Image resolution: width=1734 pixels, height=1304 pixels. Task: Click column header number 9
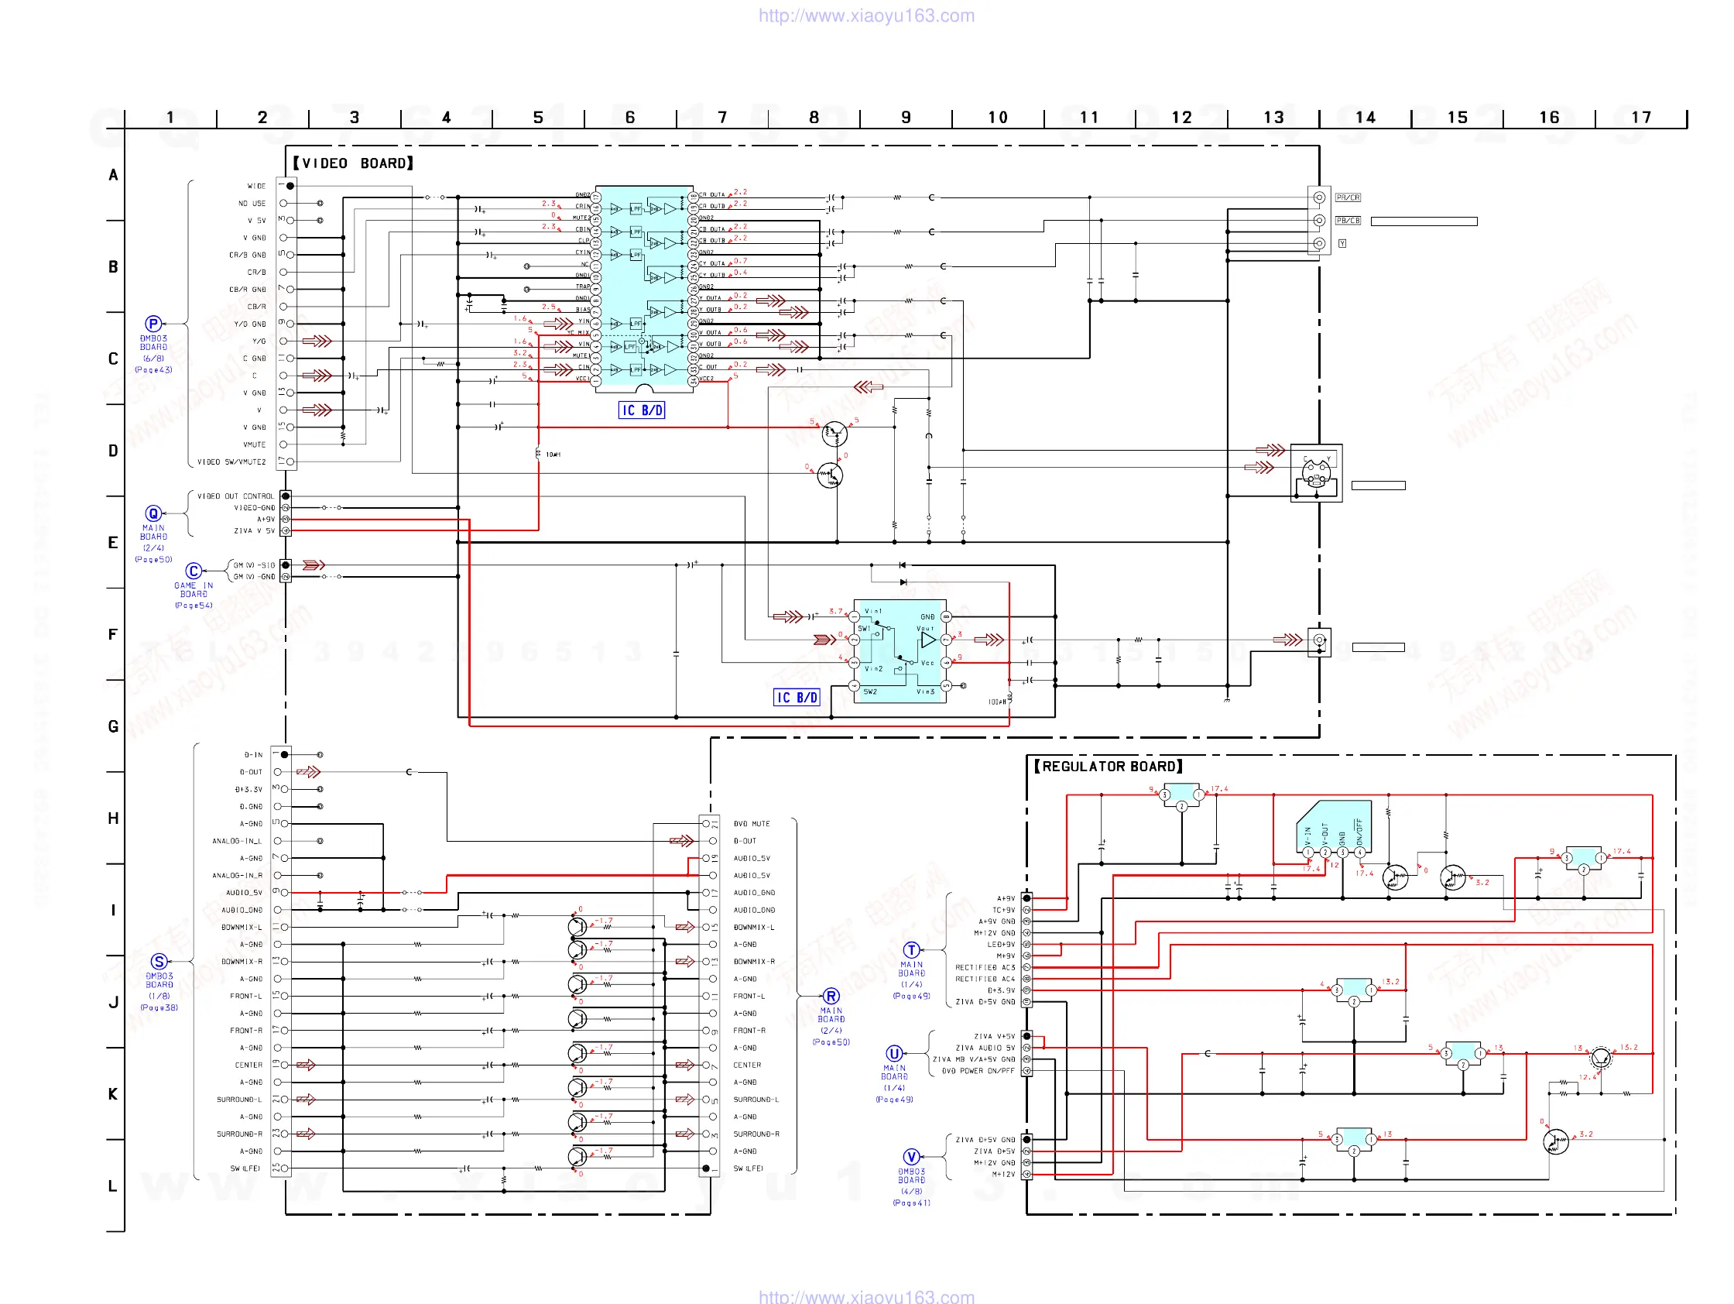tap(906, 118)
